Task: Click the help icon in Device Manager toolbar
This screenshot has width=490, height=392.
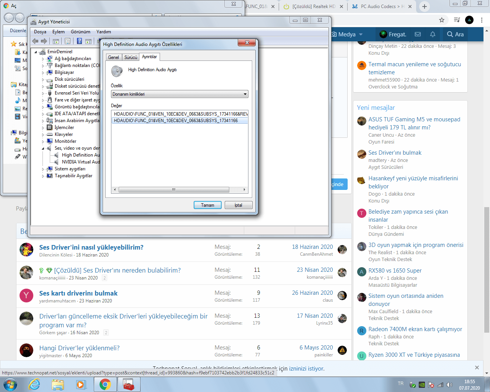Action: point(79,41)
